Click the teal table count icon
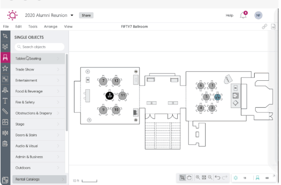 pyautogui.click(x=236, y=178)
